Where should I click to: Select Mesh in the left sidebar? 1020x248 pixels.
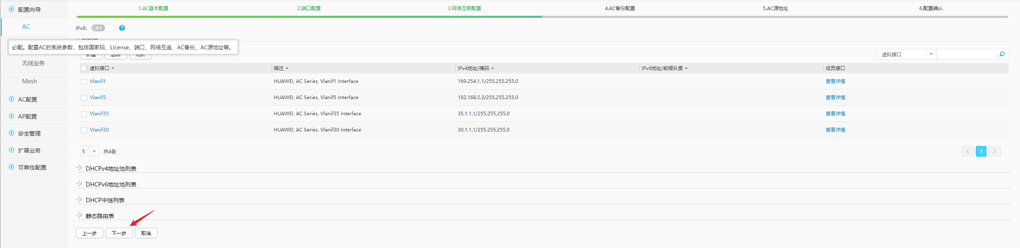pos(29,81)
